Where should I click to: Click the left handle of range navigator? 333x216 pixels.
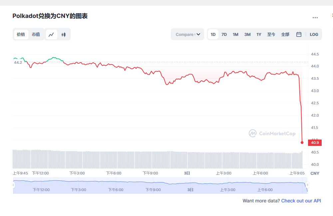pos(13,185)
